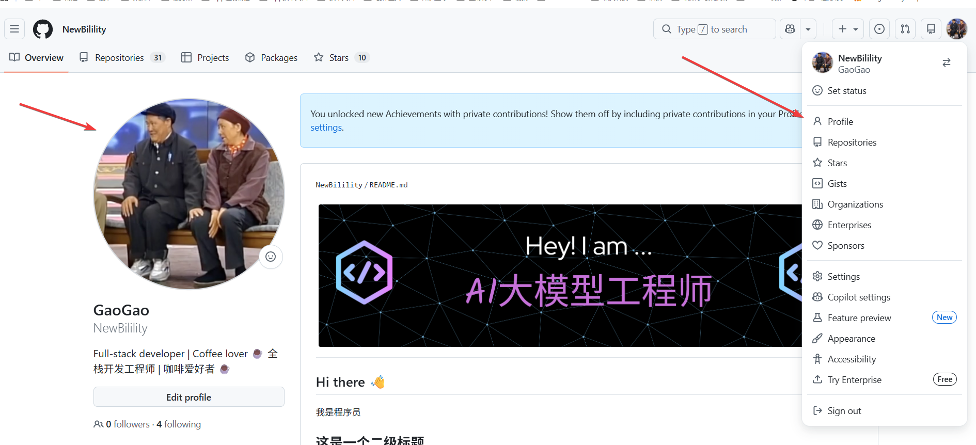Click the switch account arrows icon
This screenshot has height=445, width=976.
947,62
